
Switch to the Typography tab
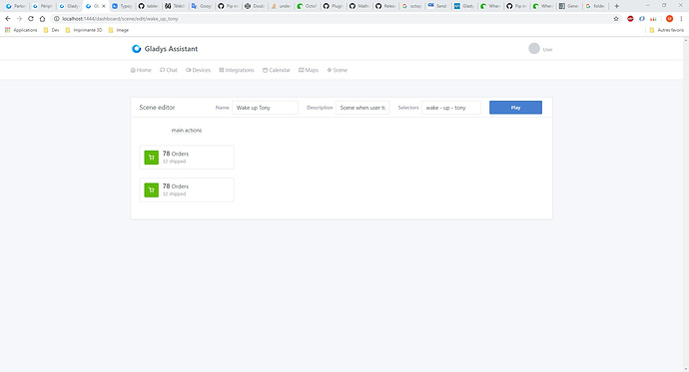122,6
